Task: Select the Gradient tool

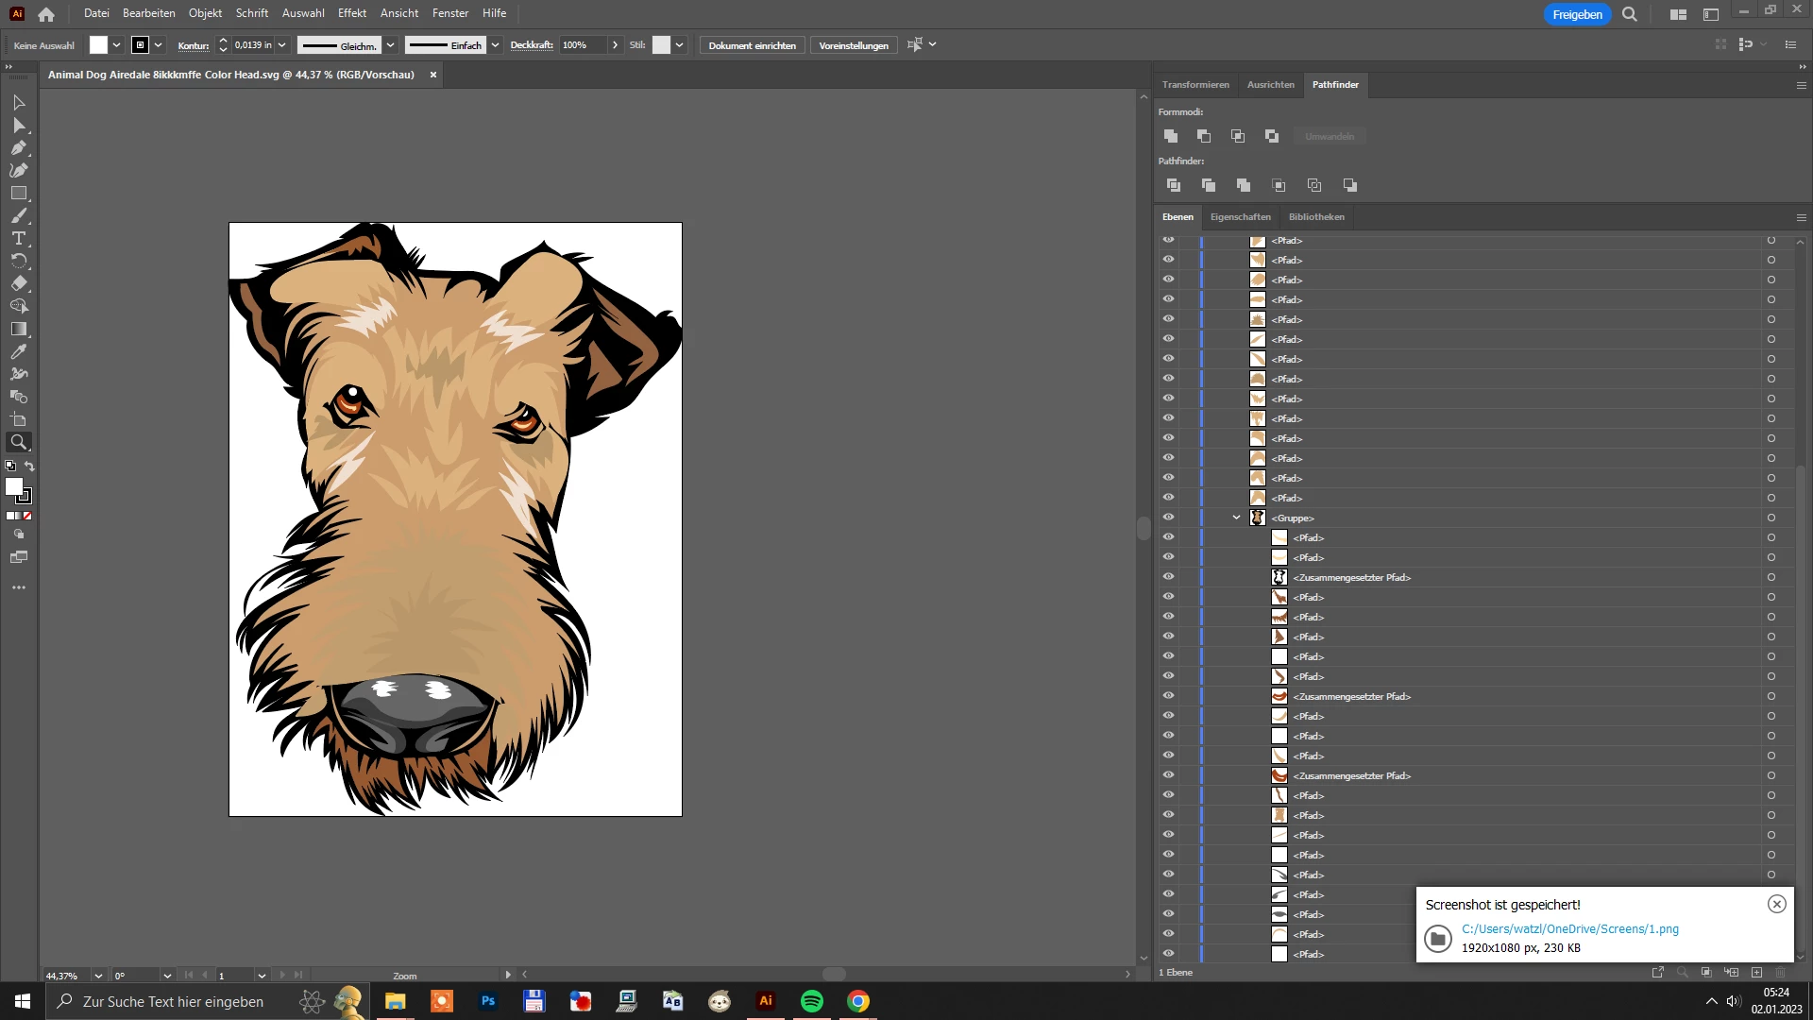Action: click(x=18, y=329)
